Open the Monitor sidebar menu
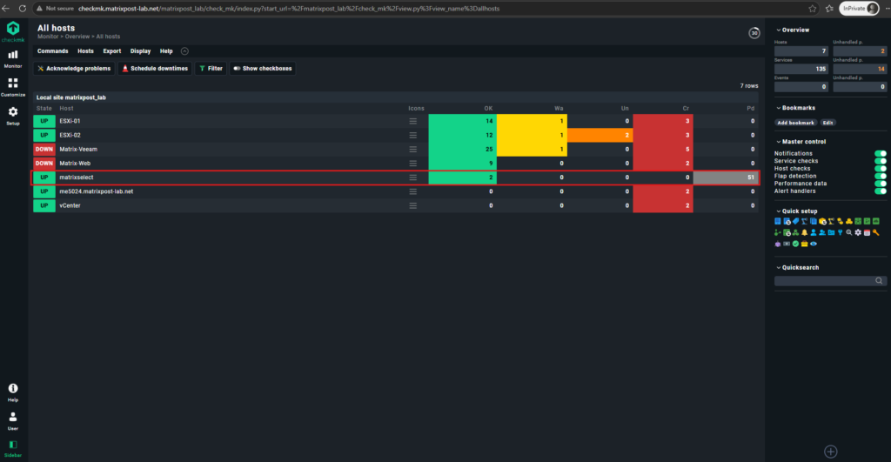The width and height of the screenshot is (891, 462). [x=12, y=58]
